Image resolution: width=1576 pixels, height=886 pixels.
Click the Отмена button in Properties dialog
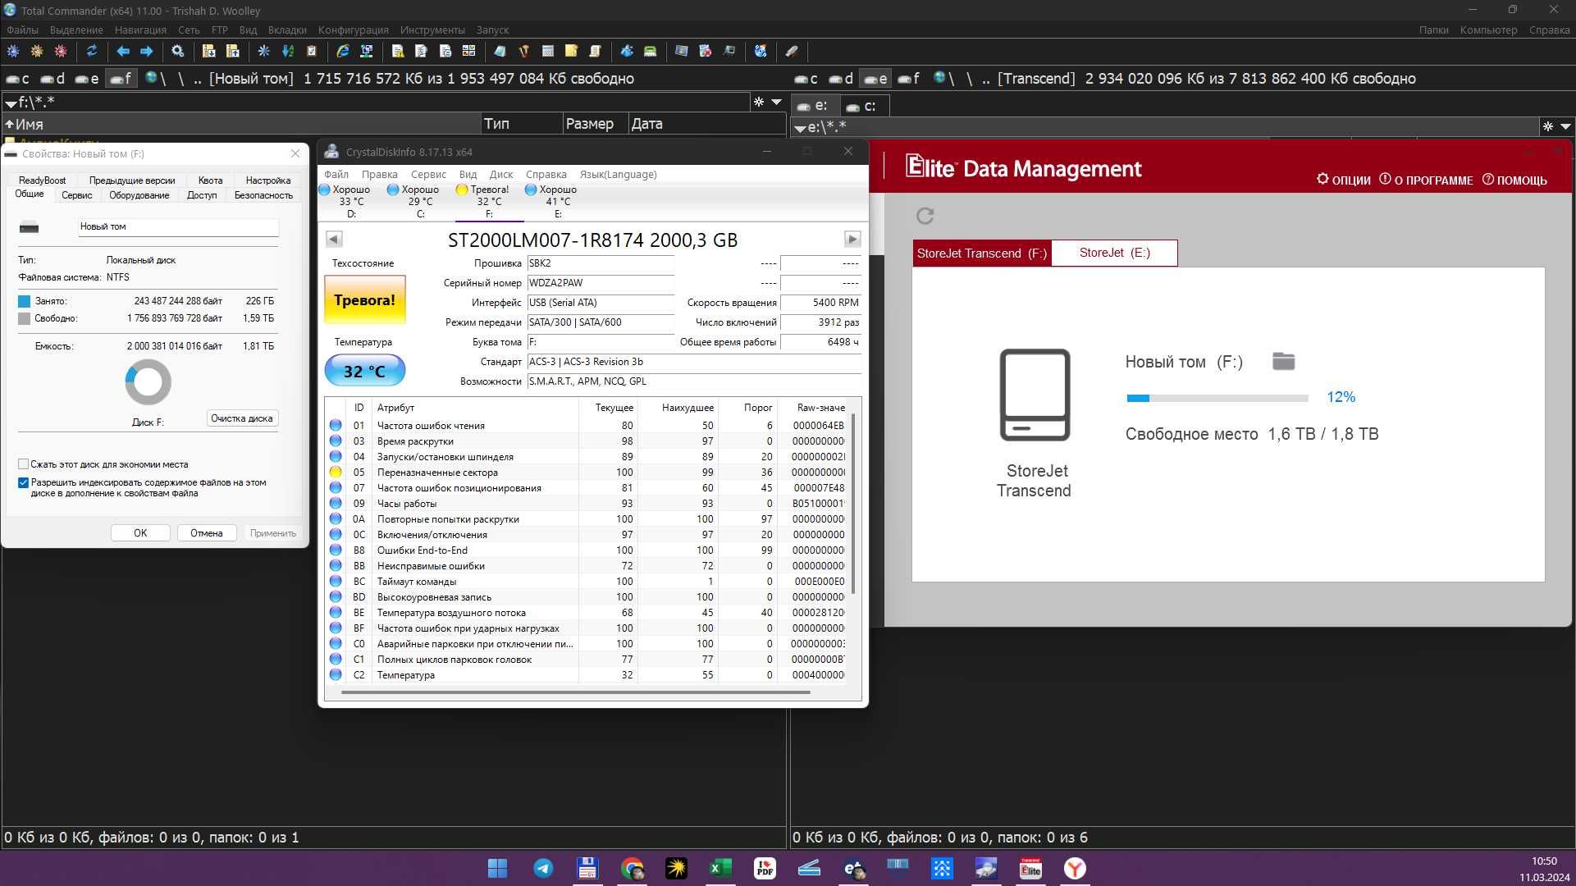(207, 533)
